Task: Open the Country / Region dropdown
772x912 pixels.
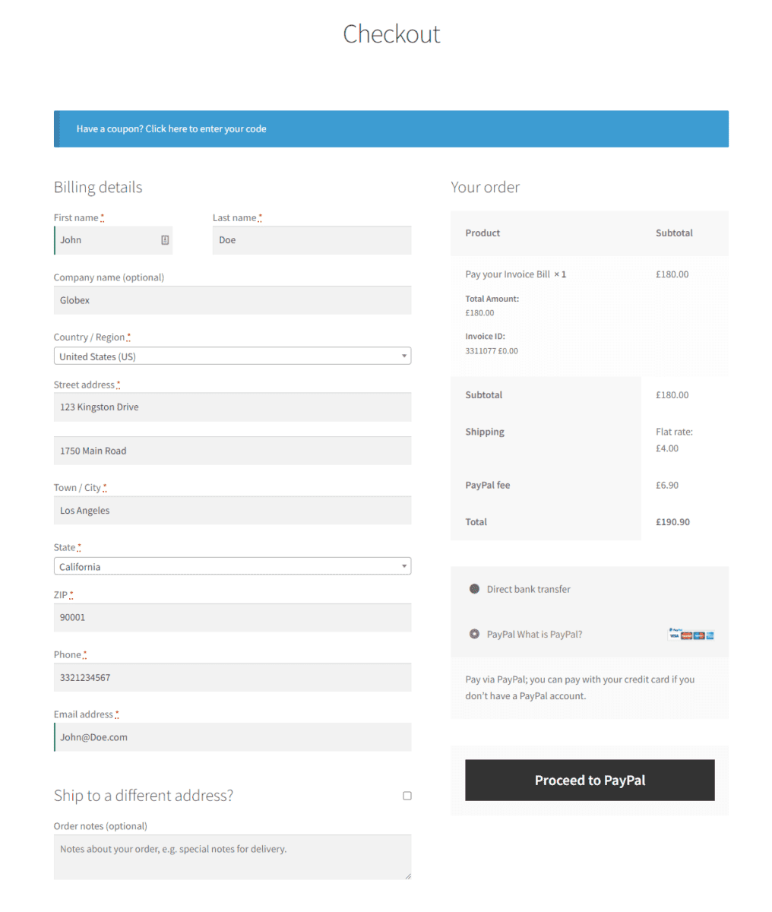Action: click(233, 356)
